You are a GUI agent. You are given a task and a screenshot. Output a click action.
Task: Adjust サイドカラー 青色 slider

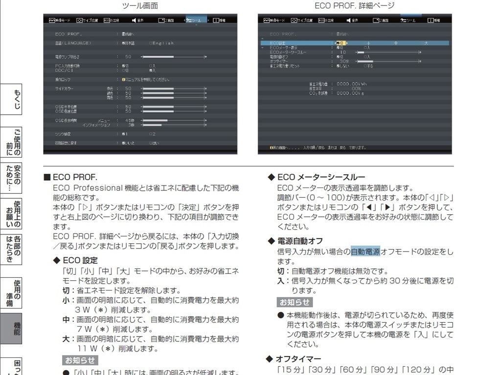(x=174, y=98)
